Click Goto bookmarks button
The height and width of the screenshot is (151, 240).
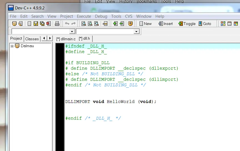coord(205,24)
